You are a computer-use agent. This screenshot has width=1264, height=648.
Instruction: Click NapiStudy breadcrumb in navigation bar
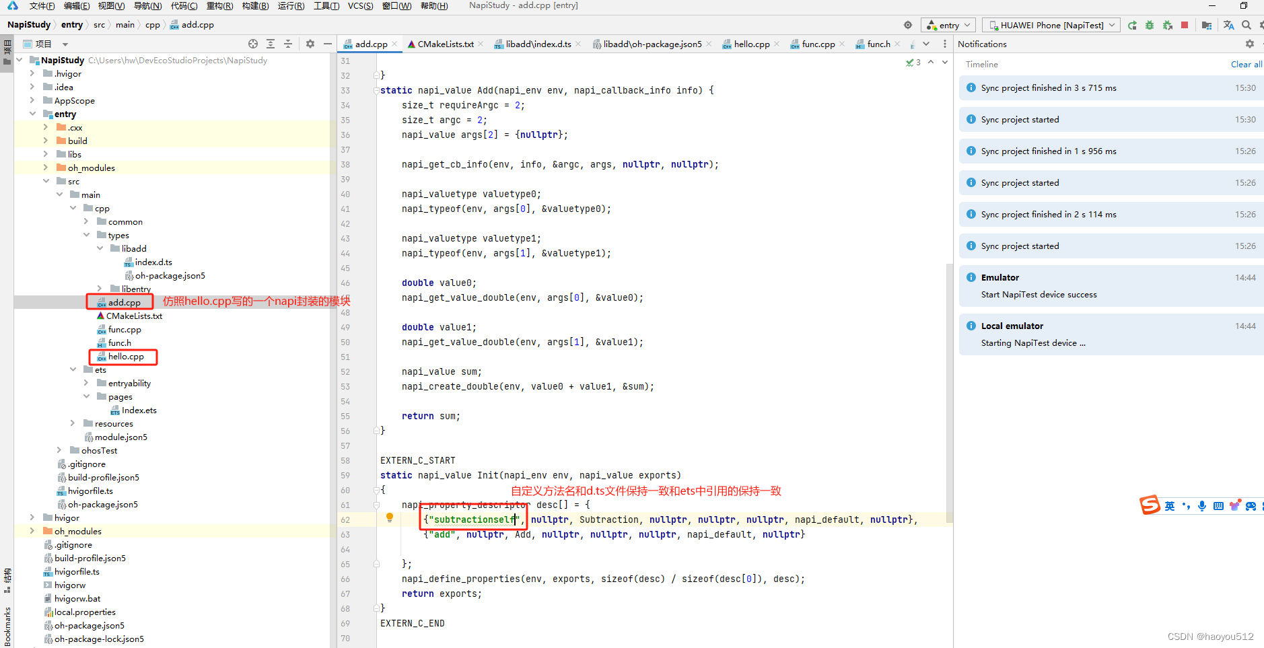point(29,25)
